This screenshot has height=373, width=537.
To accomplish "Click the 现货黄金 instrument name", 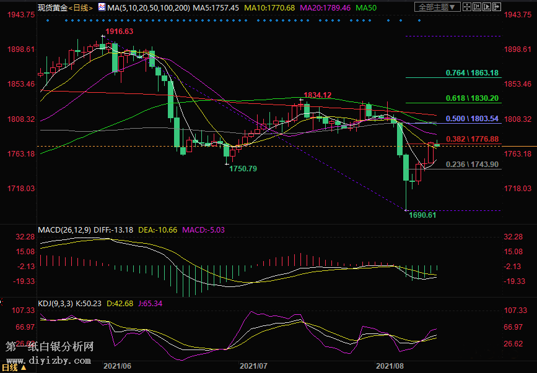I will [51, 7].
